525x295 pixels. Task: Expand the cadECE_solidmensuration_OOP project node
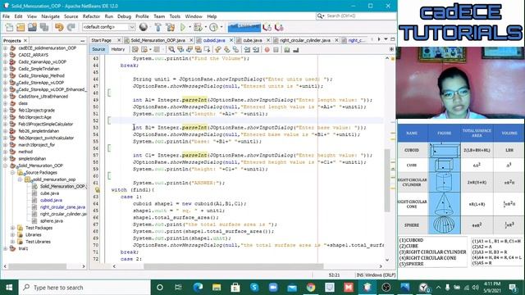tap(6, 48)
